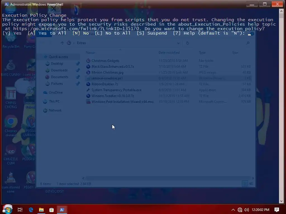This screenshot has height=214, width=286.
Task: Open OneDrive in Explorer sidebar
Action: pyautogui.click(x=56, y=93)
